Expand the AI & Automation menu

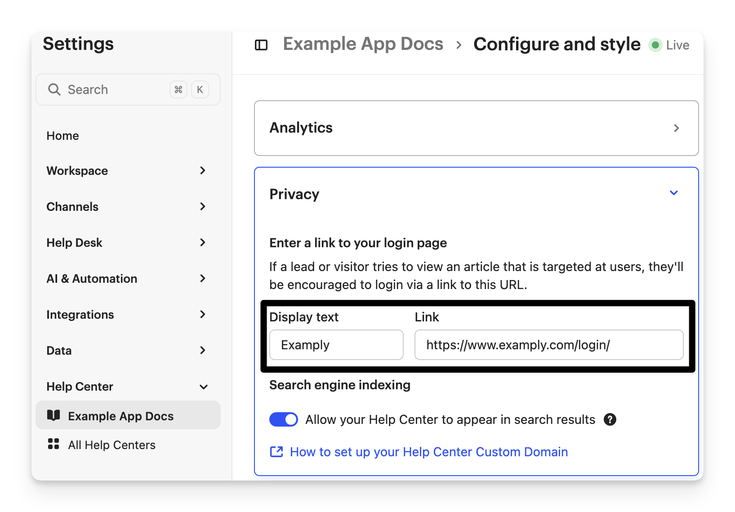[203, 278]
